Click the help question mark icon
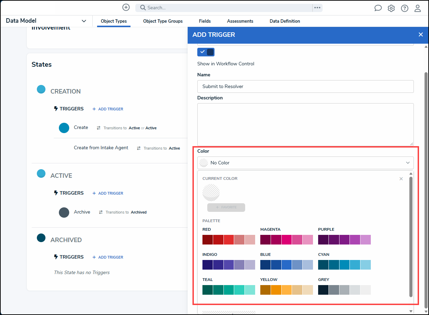Viewport: 429px width, 315px height. coord(405,8)
